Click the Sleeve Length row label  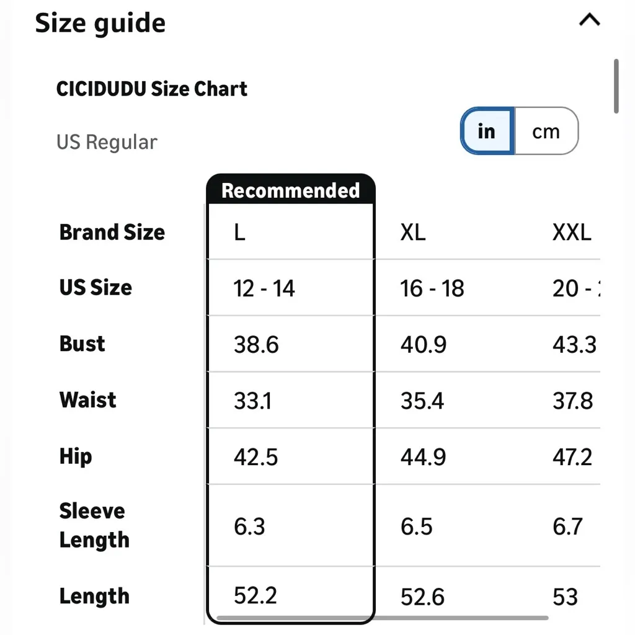coord(94,525)
